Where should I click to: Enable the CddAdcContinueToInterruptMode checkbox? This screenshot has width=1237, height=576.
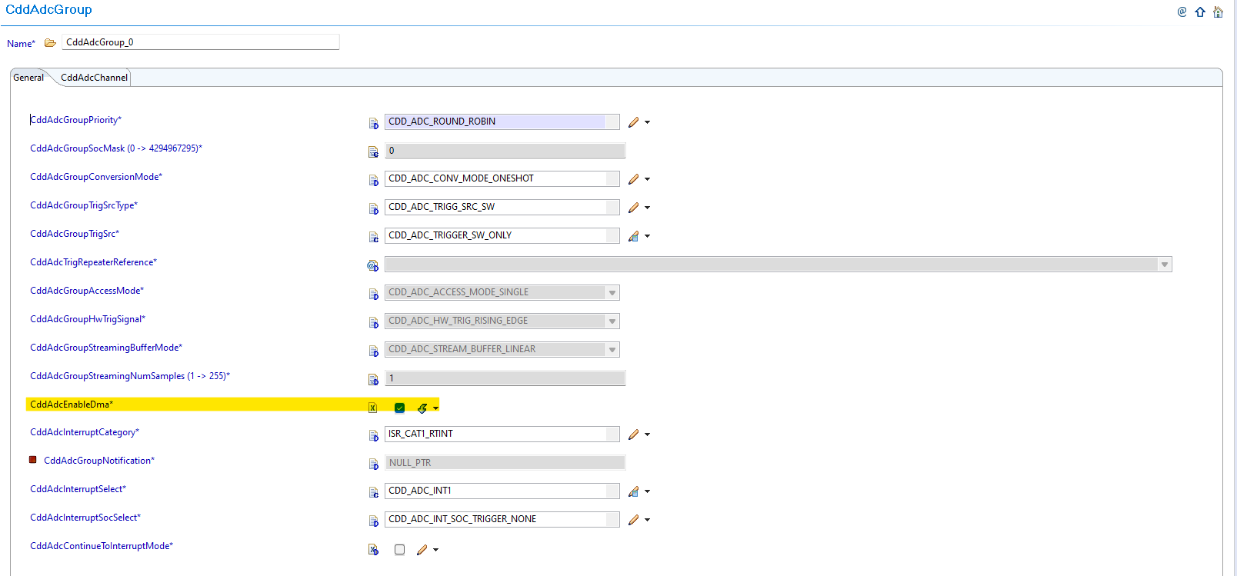pyautogui.click(x=399, y=549)
